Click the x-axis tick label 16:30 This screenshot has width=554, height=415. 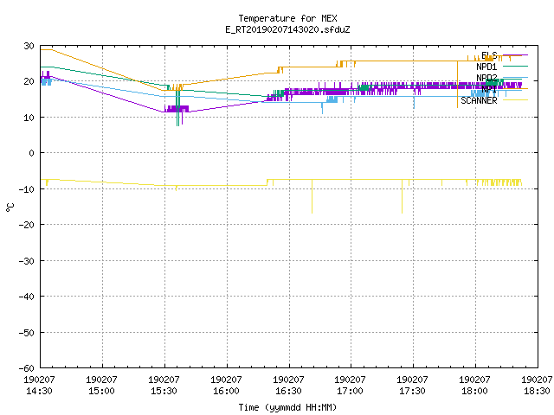(288, 391)
